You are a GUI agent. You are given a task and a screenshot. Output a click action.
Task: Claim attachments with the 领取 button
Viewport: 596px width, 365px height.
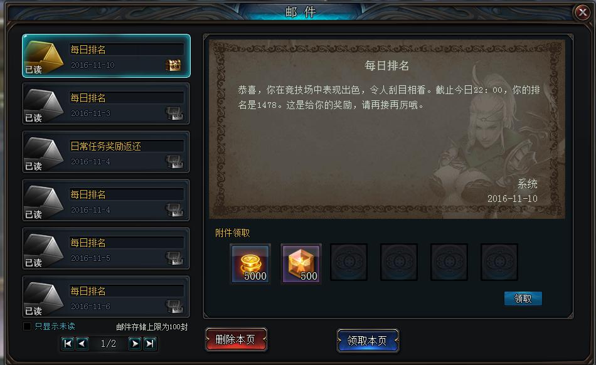(523, 299)
